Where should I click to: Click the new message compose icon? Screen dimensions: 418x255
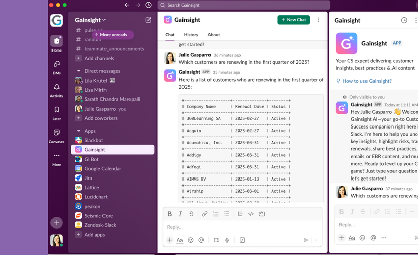148,20
